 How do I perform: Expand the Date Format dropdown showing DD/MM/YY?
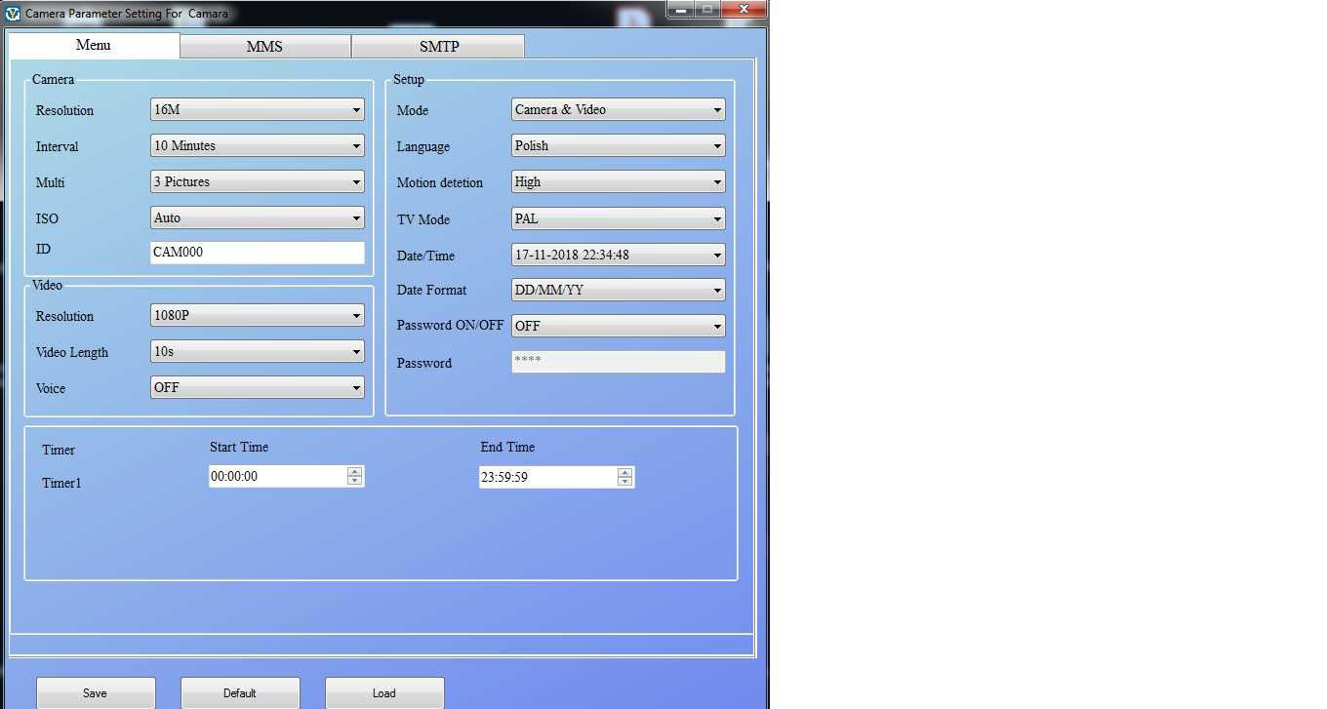pyautogui.click(x=619, y=291)
